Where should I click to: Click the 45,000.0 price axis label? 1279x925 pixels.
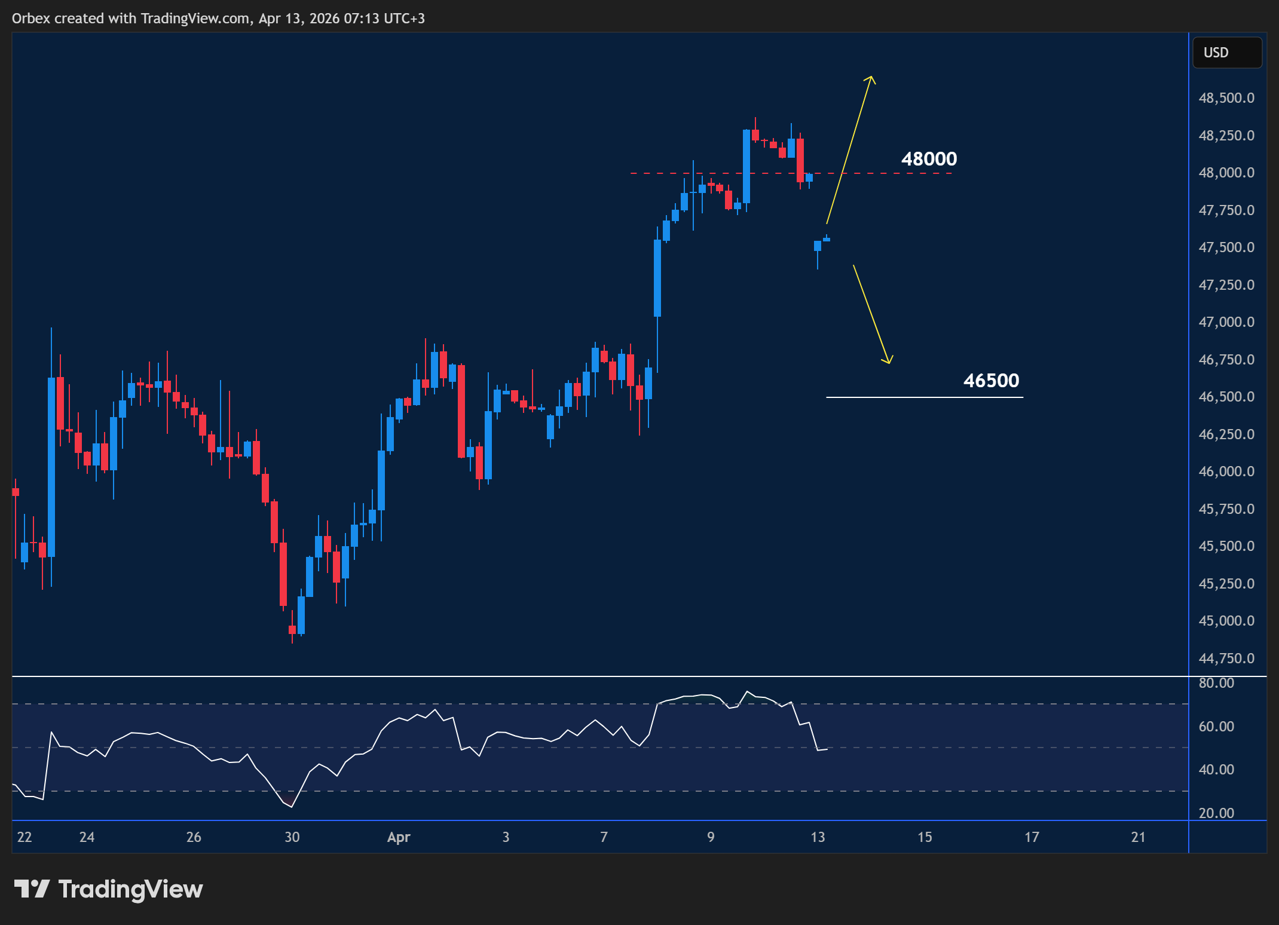pos(1226,621)
